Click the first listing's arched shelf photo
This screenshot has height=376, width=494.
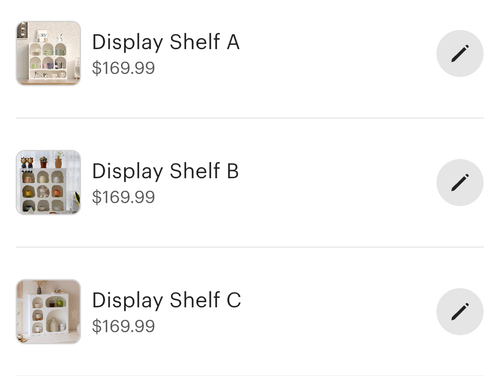[x=48, y=53]
